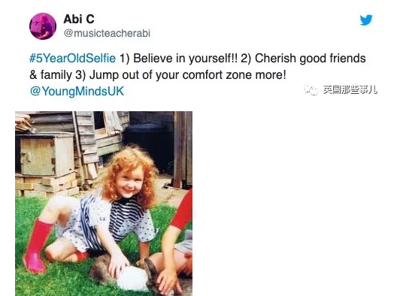Click the Twitter bird logo icon
Screen dimensions: 400x296
(x=366, y=20)
